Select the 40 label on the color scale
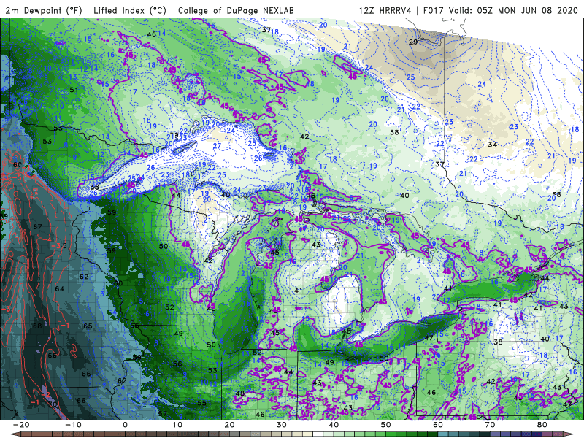 pos(334,425)
